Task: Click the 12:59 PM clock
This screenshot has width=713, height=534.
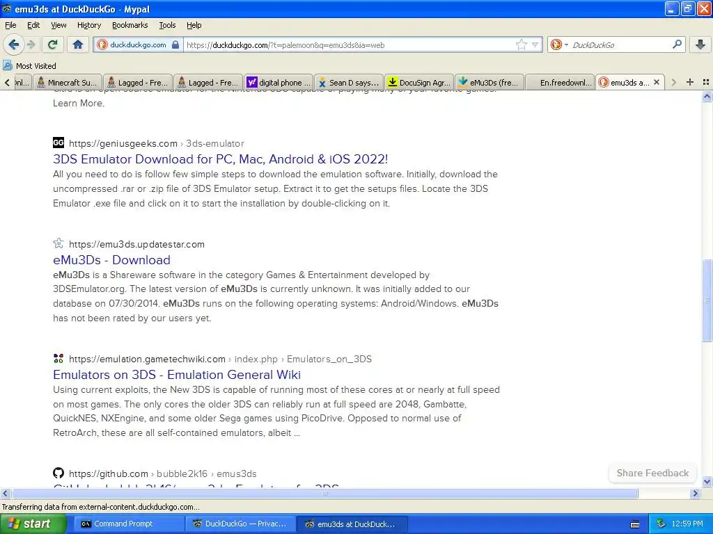Action: [x=687, y=524]
